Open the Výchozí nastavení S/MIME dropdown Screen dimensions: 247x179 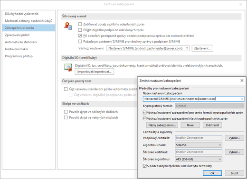click(187, 48)
